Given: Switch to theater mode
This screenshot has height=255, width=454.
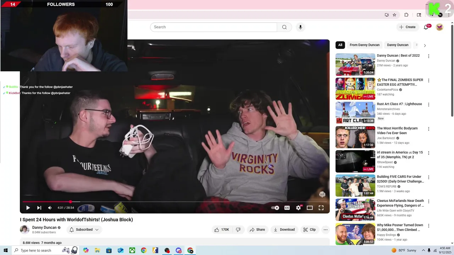Looking at the screenshot, I should [310, 208].
